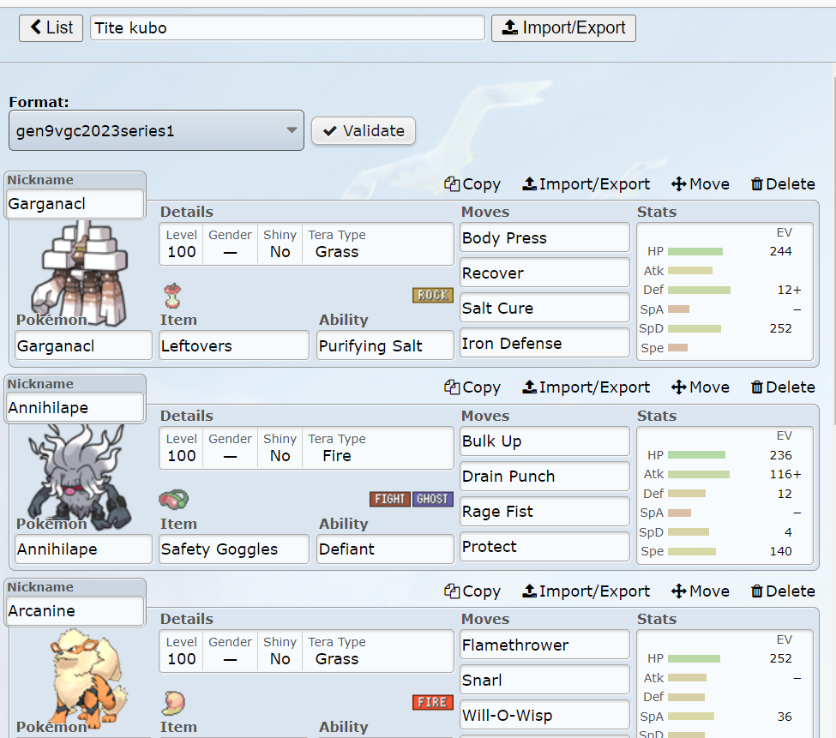Edit the Arcanine nickname field
This screenshot has width=836, height=738.
coord(75,610)
